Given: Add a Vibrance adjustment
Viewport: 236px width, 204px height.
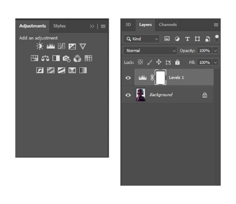Looking at the screenshot, I should point(83,46).
